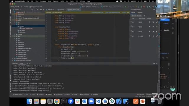The image size is (189, 106).
Task: Click the Project panel gear options icon
Action: tap(41, 10)
